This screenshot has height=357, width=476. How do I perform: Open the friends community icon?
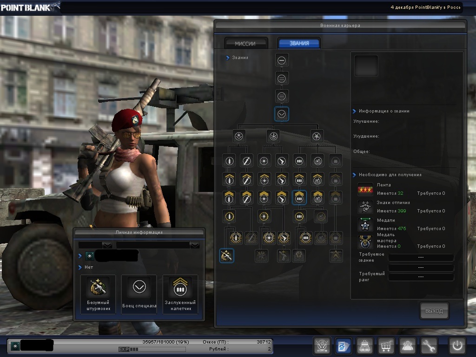[x=408, y=346]
